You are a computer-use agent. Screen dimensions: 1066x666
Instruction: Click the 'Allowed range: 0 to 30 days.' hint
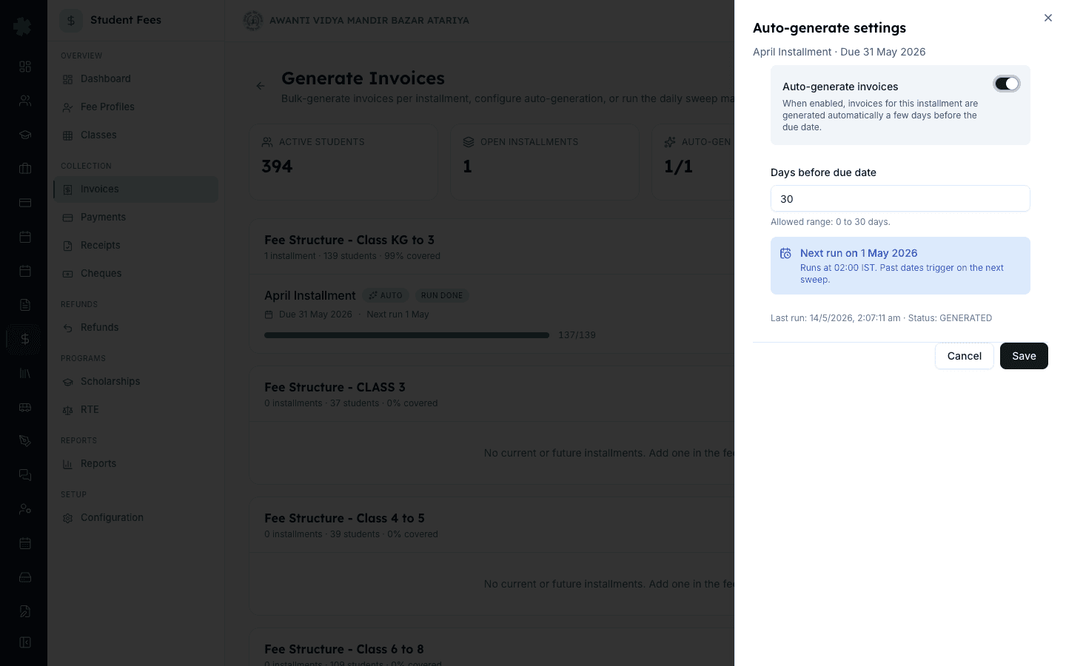click(x=831, y=222)
